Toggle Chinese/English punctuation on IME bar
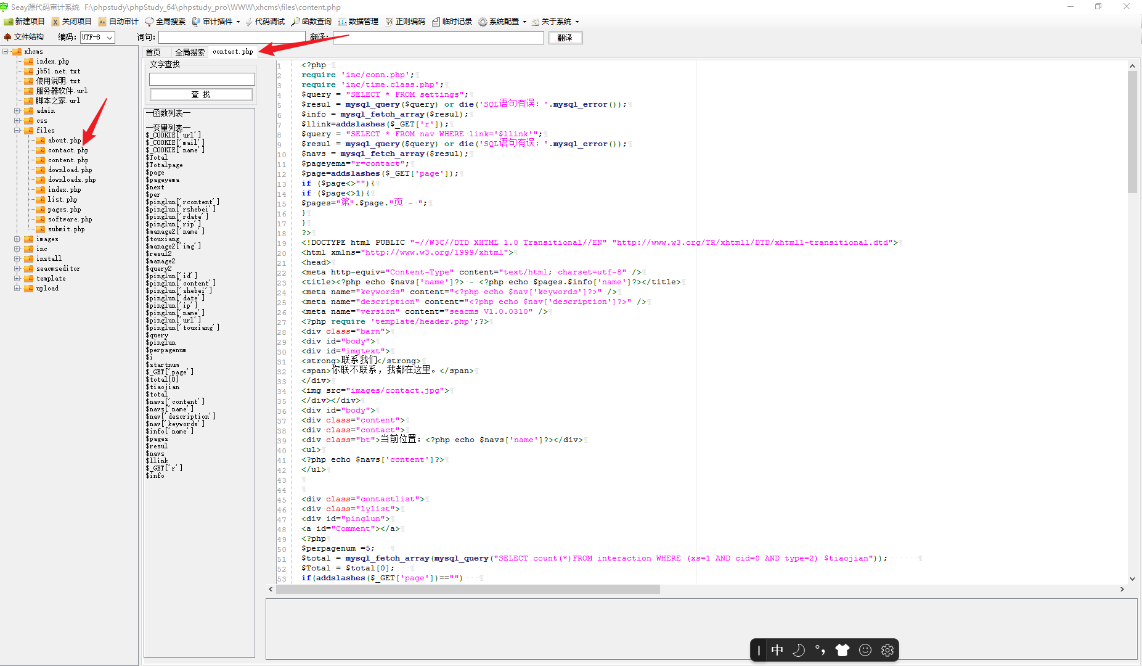The image size is (1142, 666). [x=820, y=649]
